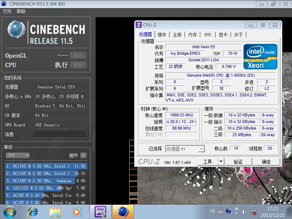
Task: Switch to Cinebench taskbar button
Action: pos(123,212)
